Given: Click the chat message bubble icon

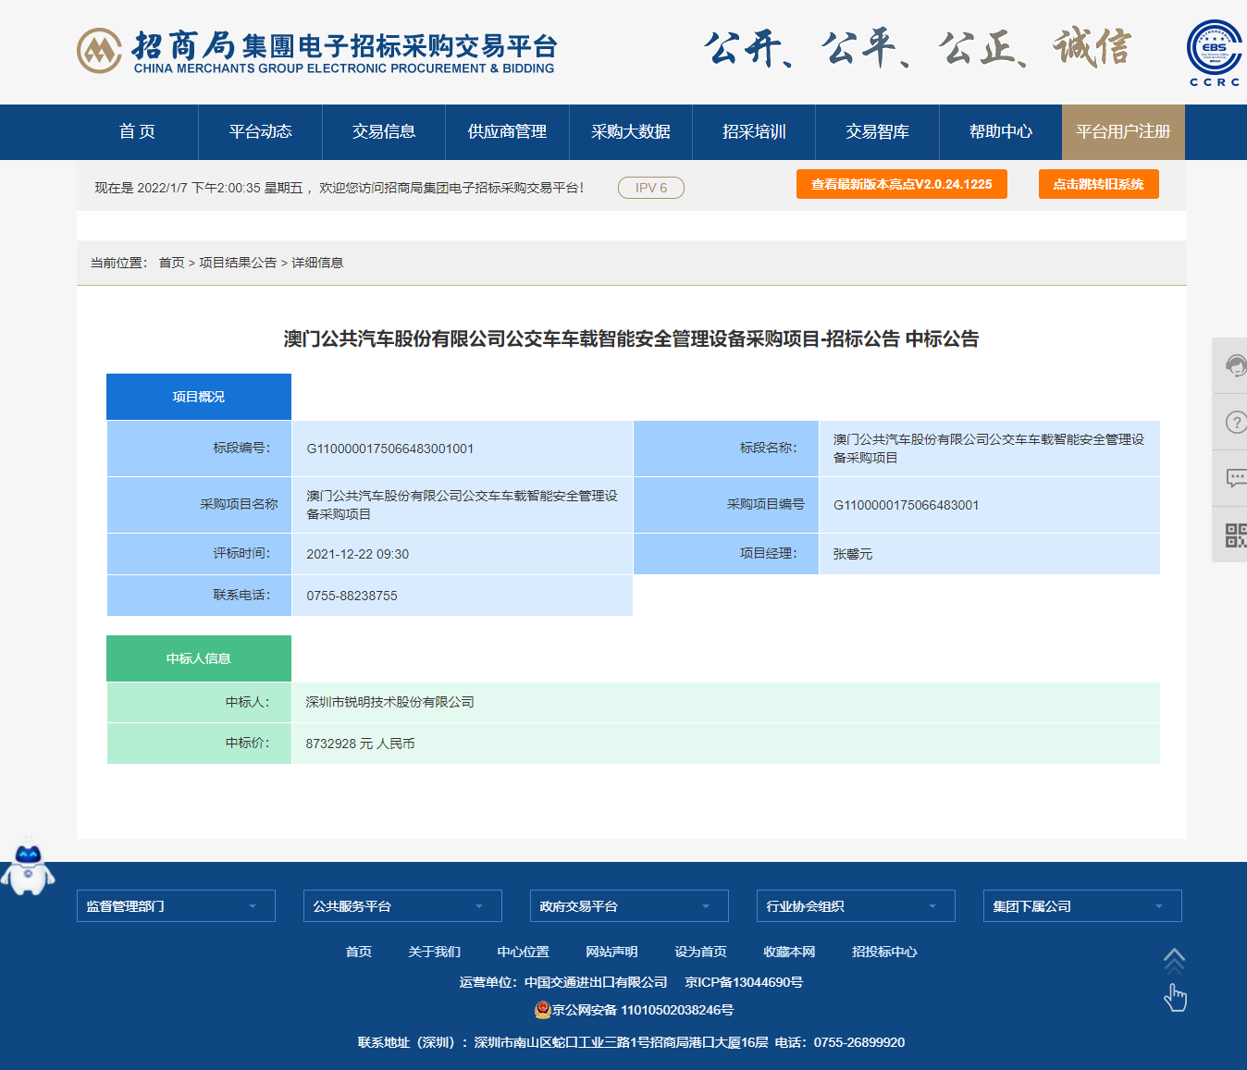Looking at the screenshot, I should [1234, 478].
